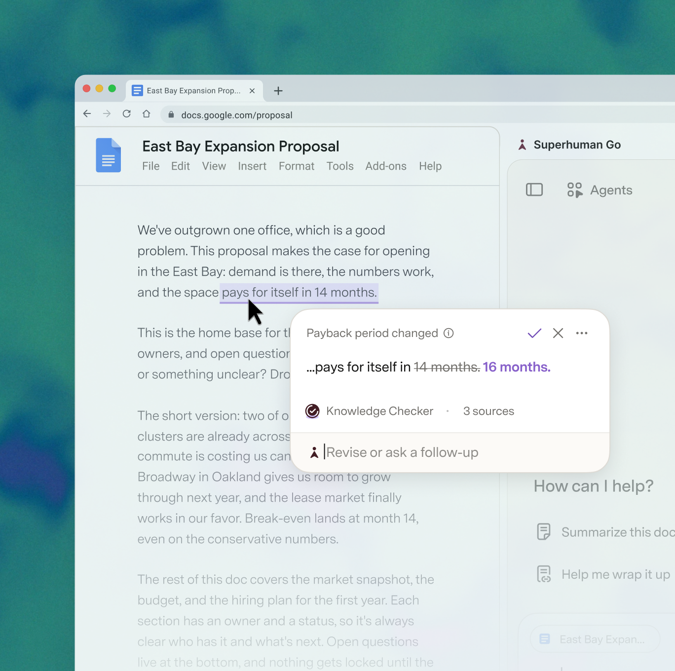
Task: Click the Help me wrap it up suggestion
Action: [x=603, y=574]
